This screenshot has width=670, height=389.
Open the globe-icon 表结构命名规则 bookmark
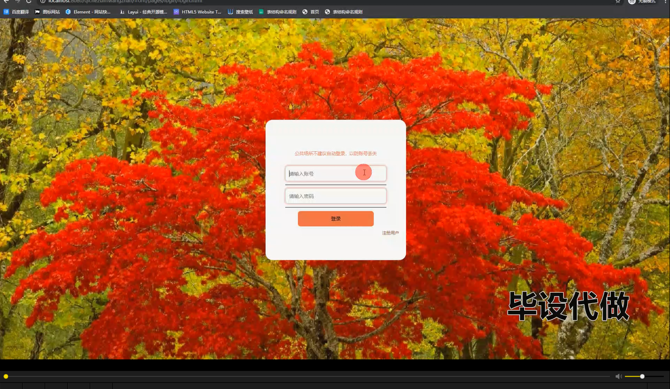[x=344, y=12]
